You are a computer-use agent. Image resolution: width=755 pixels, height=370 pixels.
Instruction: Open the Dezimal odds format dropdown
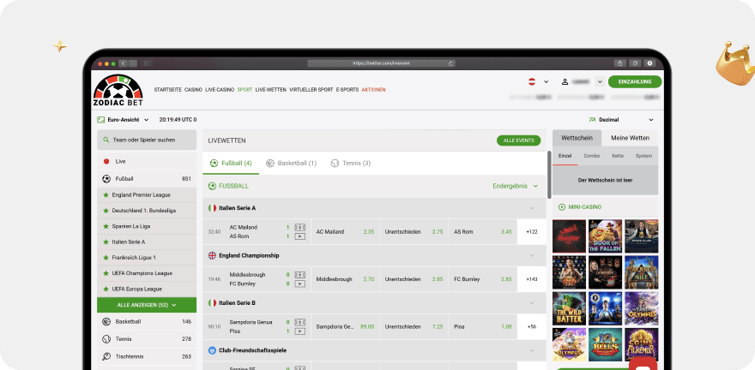(622, 120)
